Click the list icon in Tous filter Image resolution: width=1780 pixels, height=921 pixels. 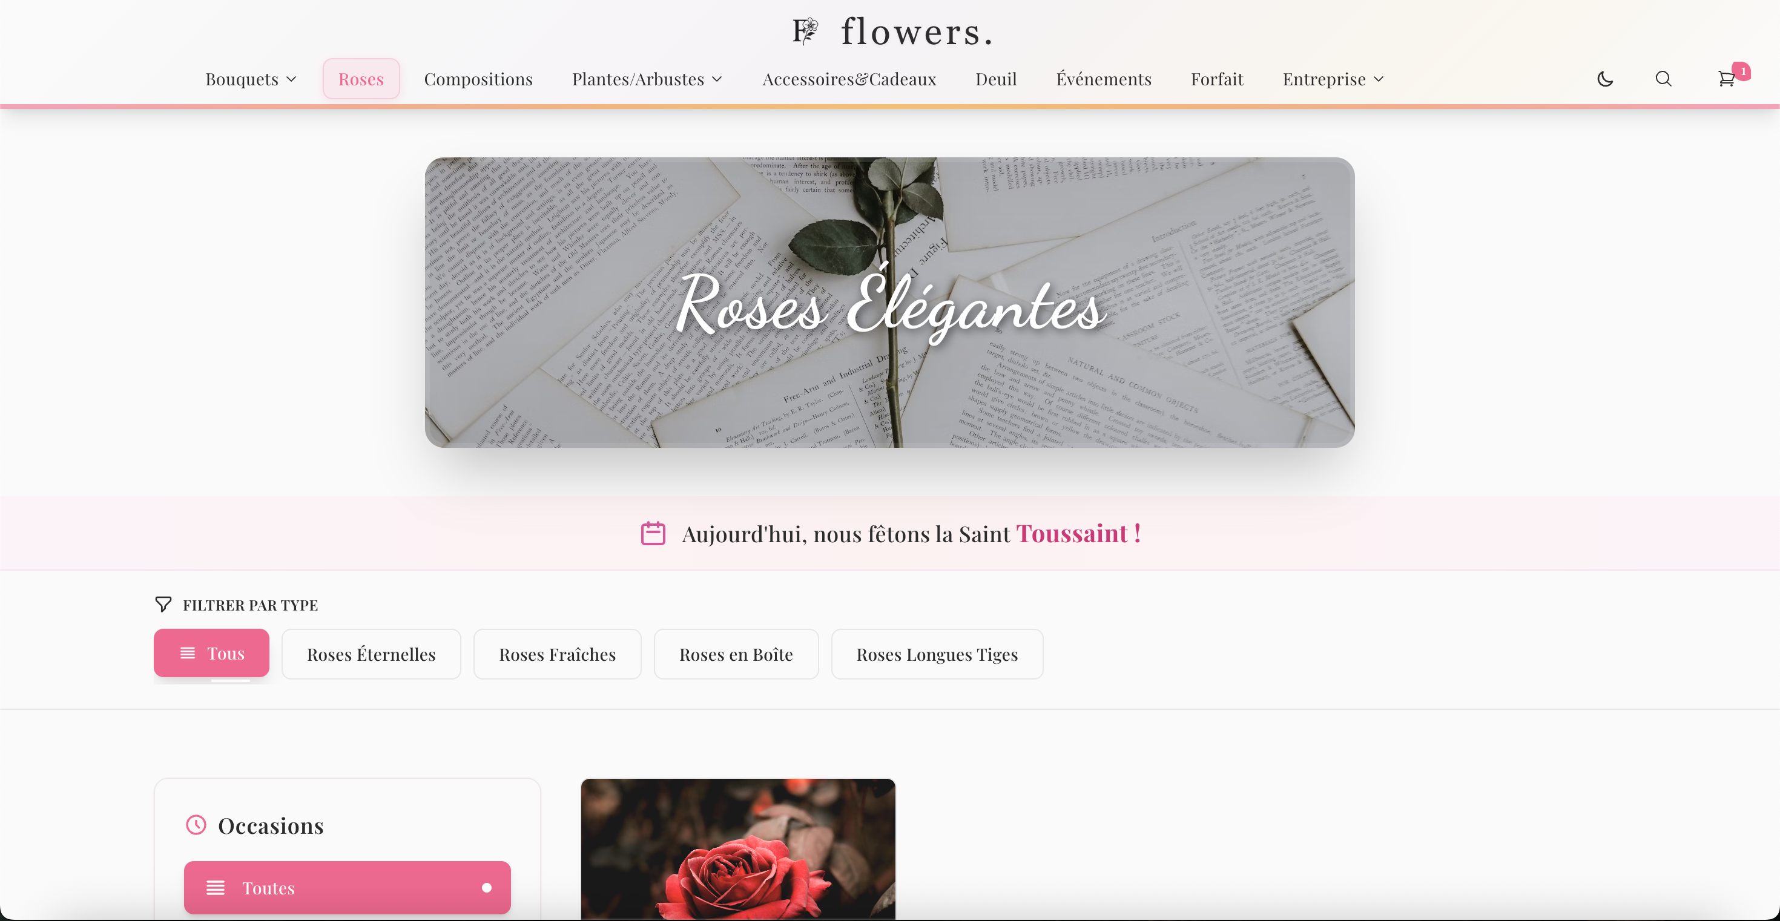tap(187, 653)
